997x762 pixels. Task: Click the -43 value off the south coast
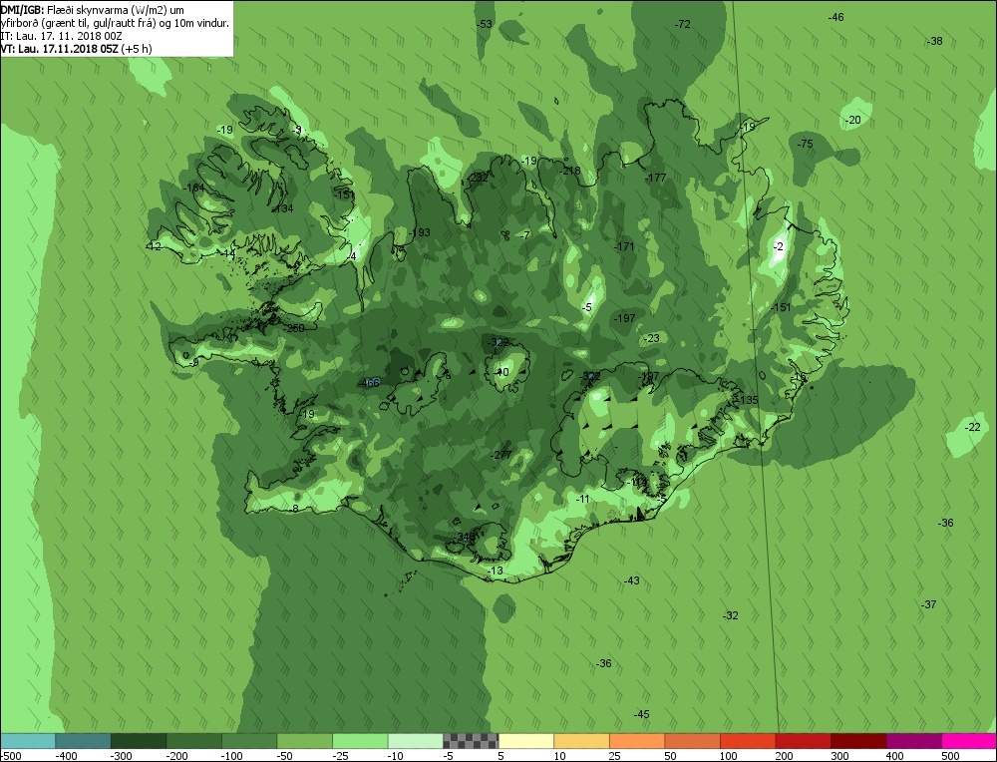tap(631, 580)
